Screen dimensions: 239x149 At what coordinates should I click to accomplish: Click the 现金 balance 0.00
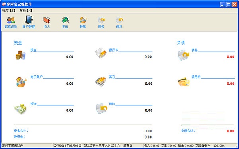tap(70, 57)
